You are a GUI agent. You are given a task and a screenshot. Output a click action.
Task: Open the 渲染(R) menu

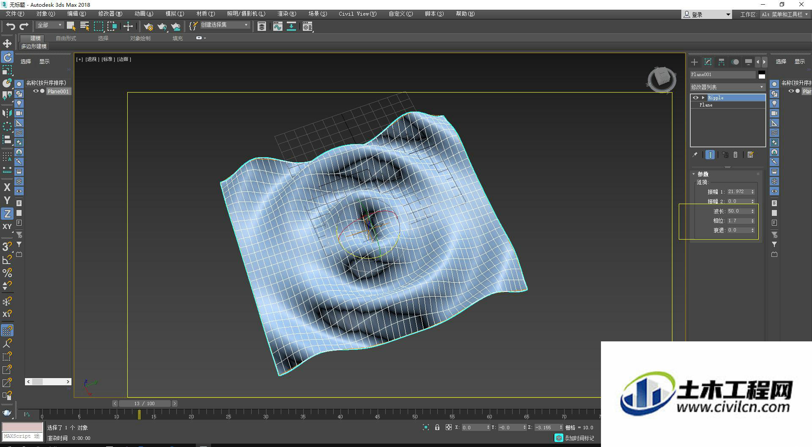point(287,14)
